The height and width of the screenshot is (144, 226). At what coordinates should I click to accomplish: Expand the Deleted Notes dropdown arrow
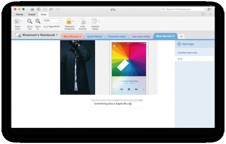[x=99, y=21]
